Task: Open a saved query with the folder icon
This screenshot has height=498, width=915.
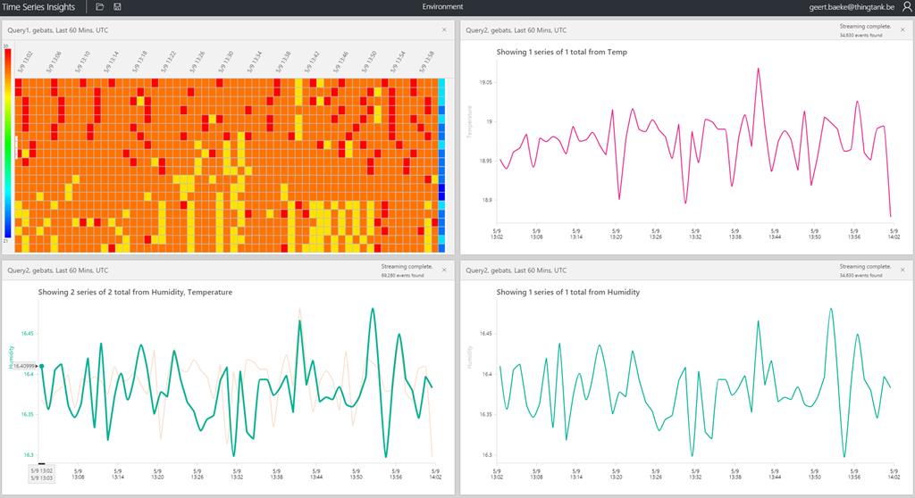Action: pos(99,7)
